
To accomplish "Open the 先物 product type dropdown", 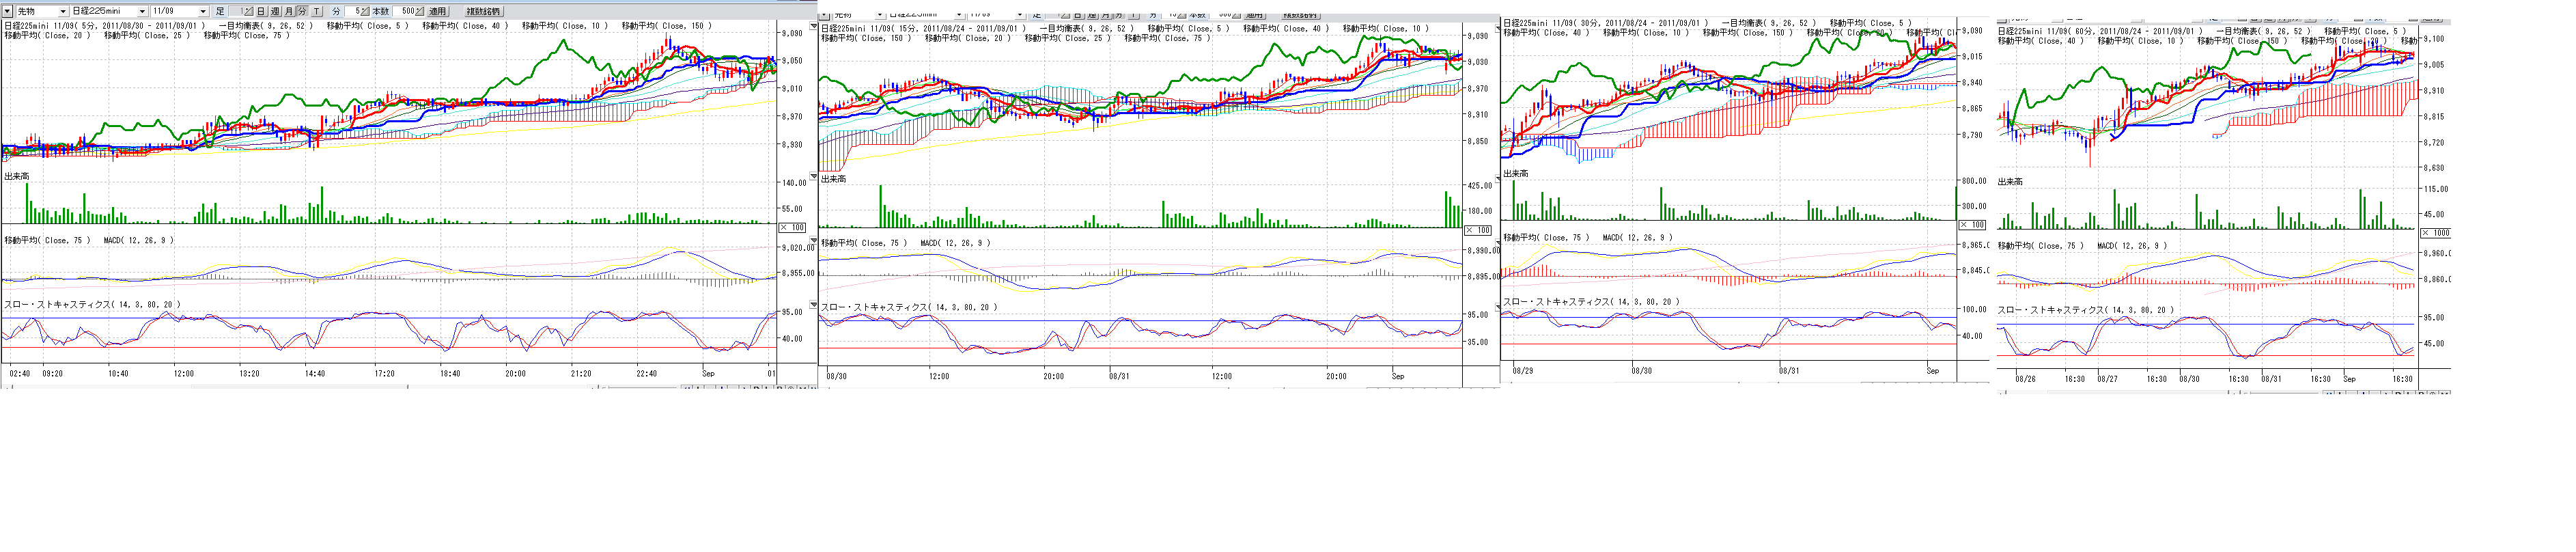I will tap(62, 11).
